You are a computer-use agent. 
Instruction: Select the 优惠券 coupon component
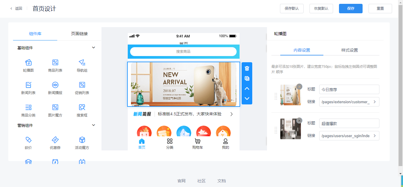point(55,143)
